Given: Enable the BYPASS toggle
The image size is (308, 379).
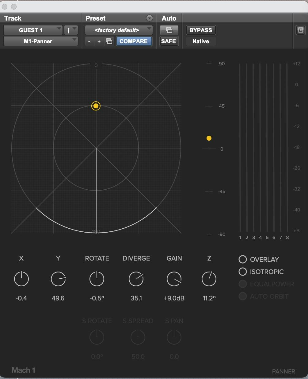Looking at the screenshot, I should click(x=201, y=30).
